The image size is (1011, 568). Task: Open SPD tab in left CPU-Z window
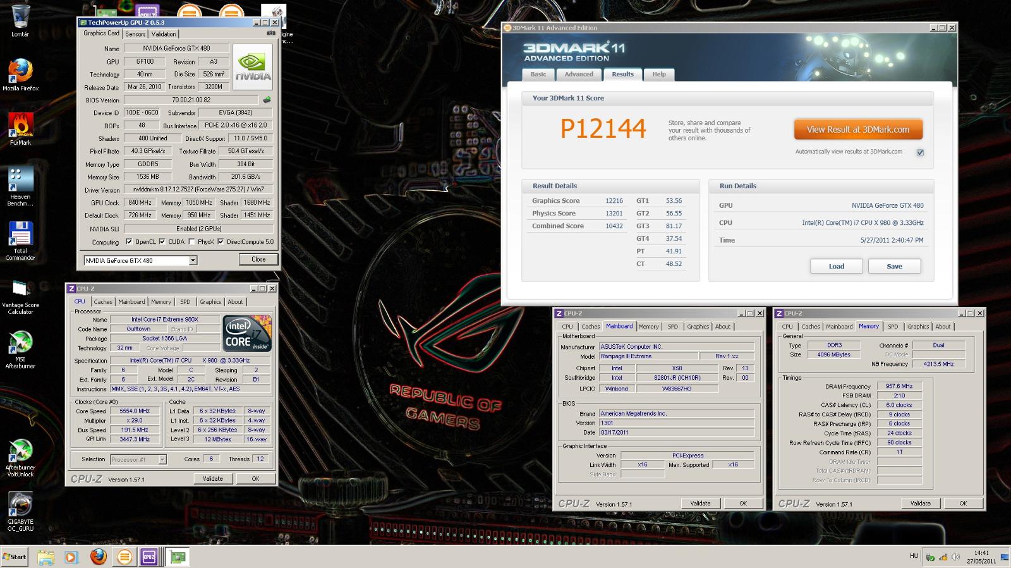[185, 302]
